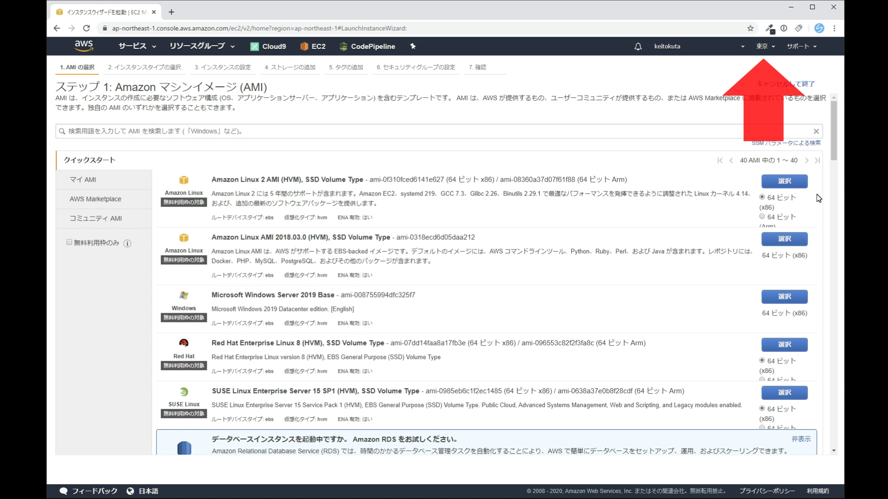Image resolution: width=888 pixels, height=499 pixels.
Task: Select 64-bit x86 for SUSE Linux
Action: tap(762, 408)
